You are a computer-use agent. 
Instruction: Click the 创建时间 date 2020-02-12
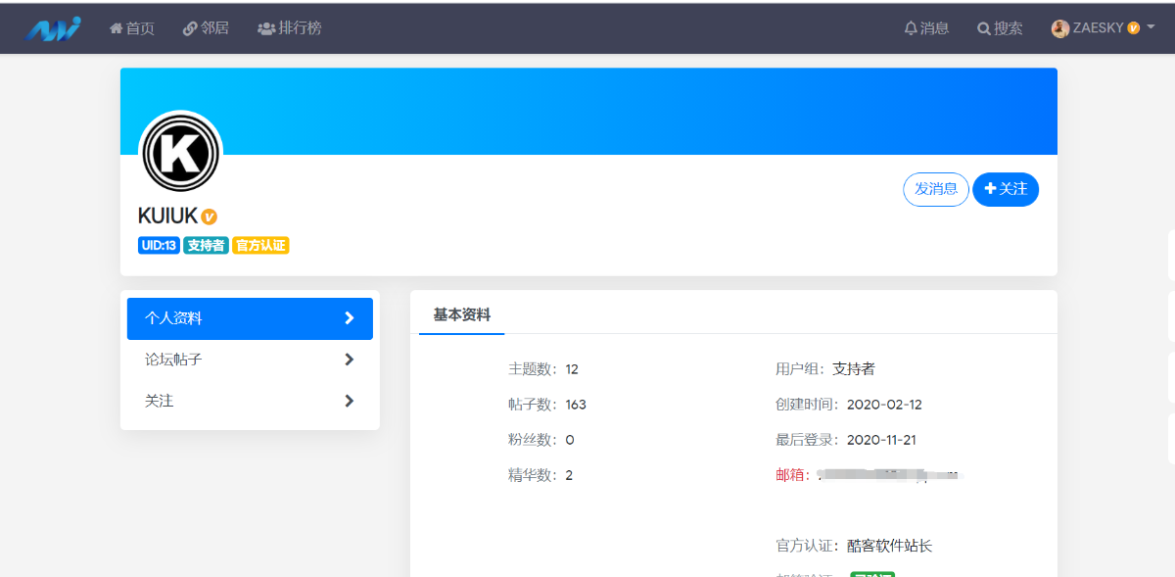click(x=884, y=405)
